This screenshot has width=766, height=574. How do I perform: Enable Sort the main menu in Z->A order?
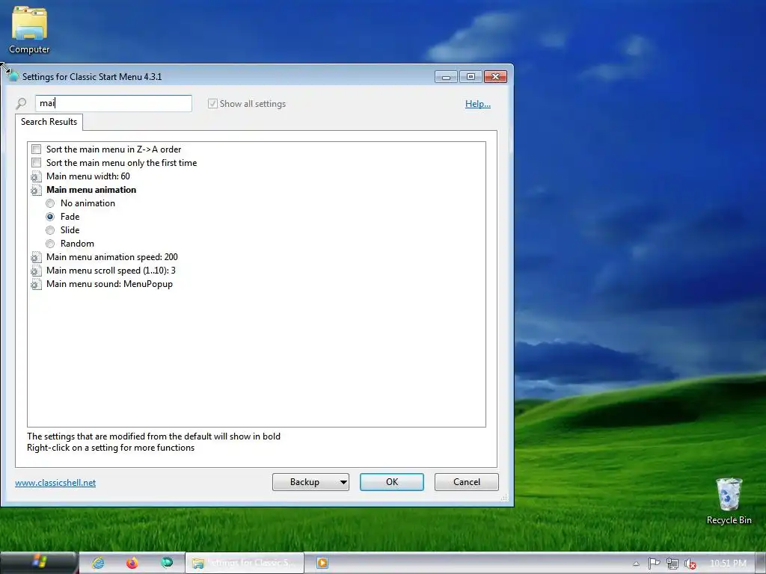pyautogui.click(x=36, y=149)
